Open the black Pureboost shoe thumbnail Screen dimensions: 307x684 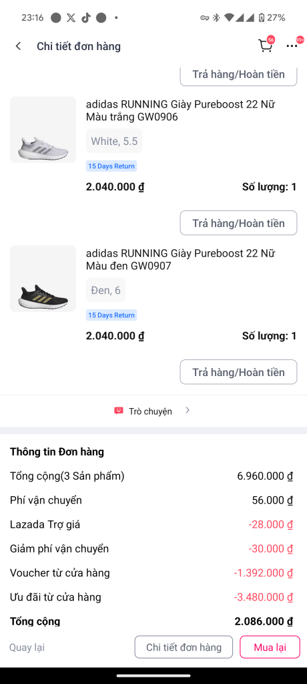click(x=43, y=279)
